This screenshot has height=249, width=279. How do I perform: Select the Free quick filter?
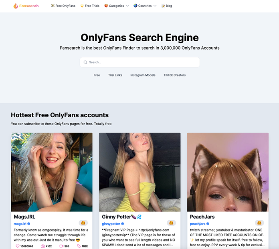[97, 75]
